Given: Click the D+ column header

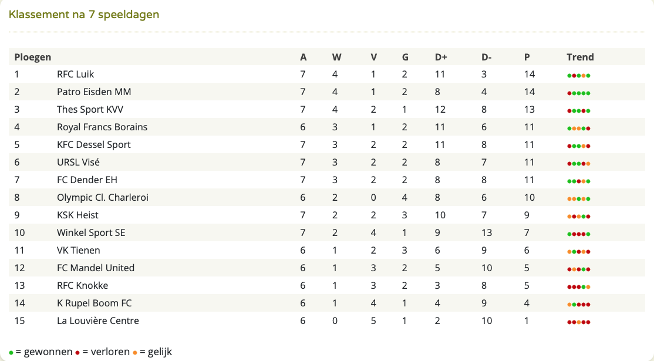Looking at the screenshot, I should coord(441,57).
